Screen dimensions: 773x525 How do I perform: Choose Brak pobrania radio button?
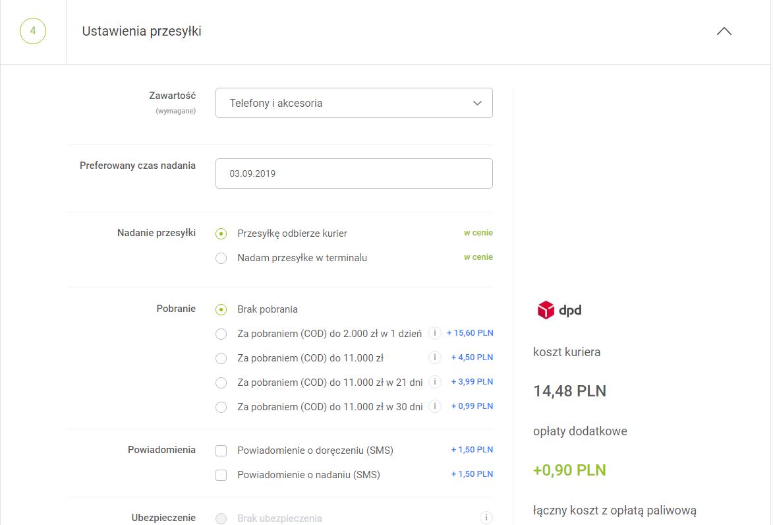tap(221, 310)
